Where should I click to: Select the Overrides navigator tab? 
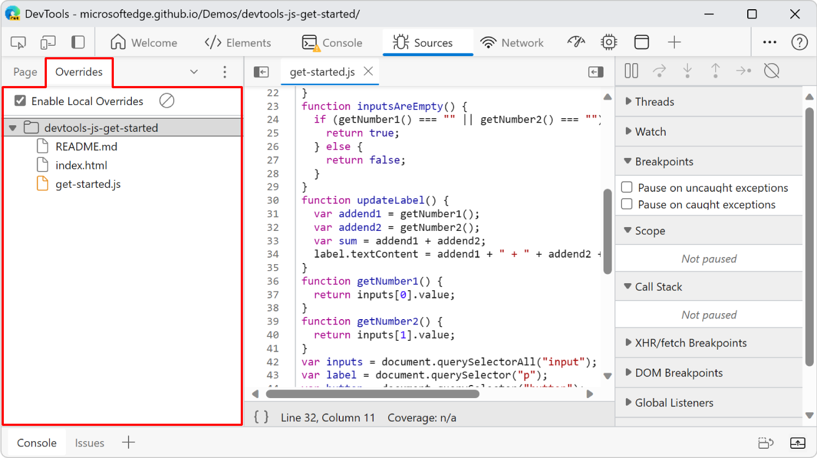coord(79,72)
